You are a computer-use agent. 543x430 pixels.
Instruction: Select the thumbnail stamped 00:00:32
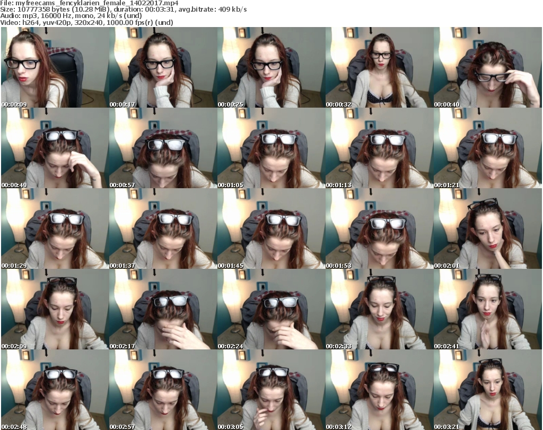click(379, 67)
